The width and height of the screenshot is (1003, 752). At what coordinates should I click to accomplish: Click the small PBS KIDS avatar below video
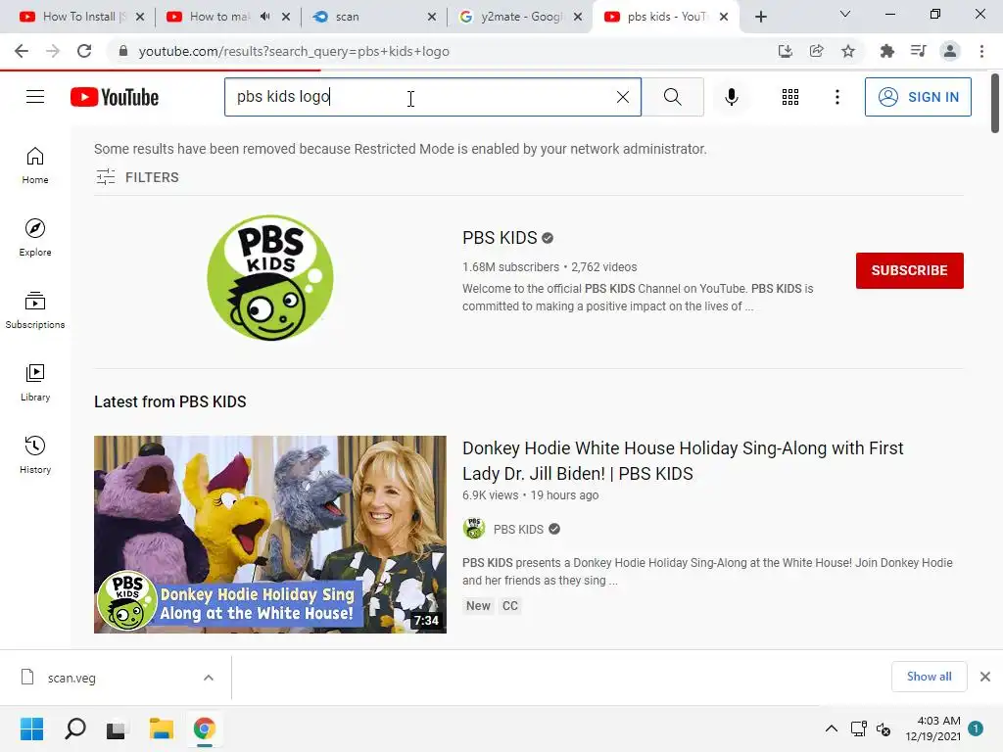click(474, 529)
